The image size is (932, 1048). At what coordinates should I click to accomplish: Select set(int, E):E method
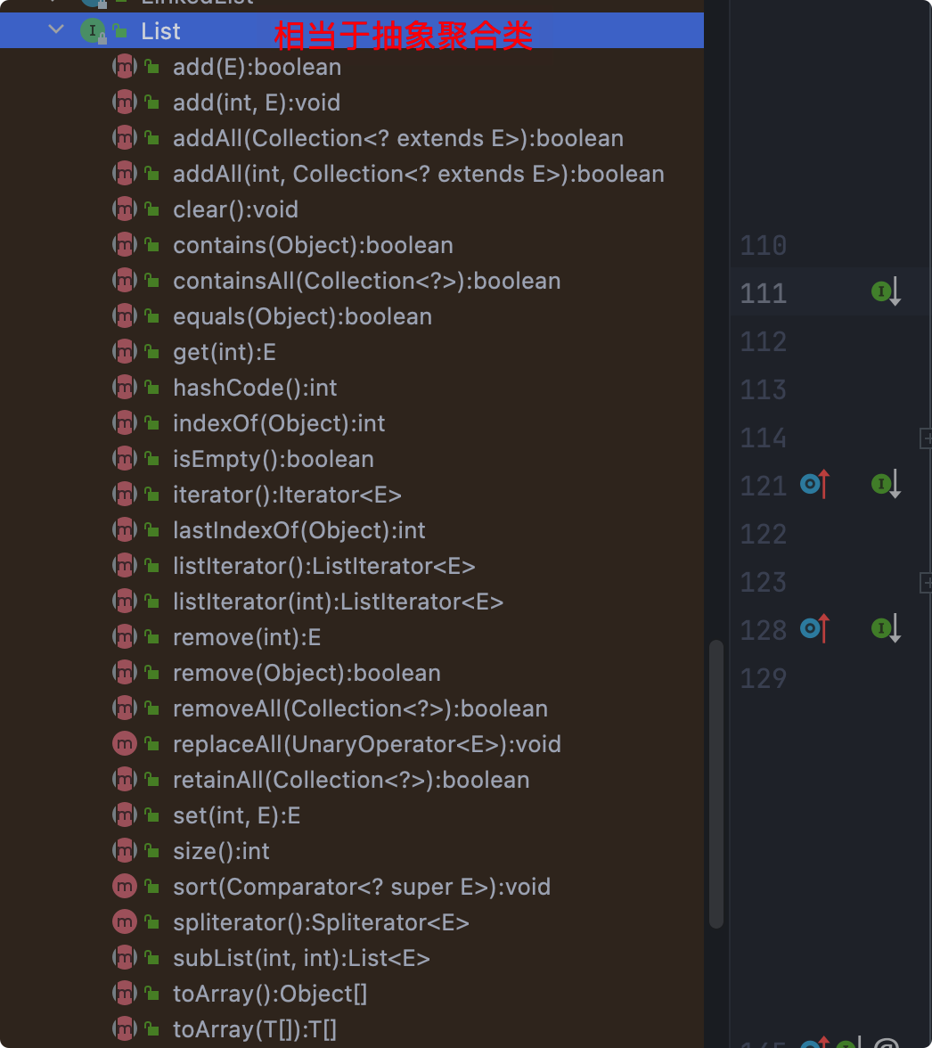tap(236, 815)
